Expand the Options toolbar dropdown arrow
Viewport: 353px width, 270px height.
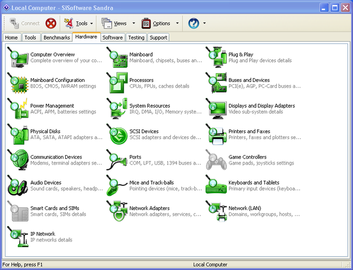(178, 23)
